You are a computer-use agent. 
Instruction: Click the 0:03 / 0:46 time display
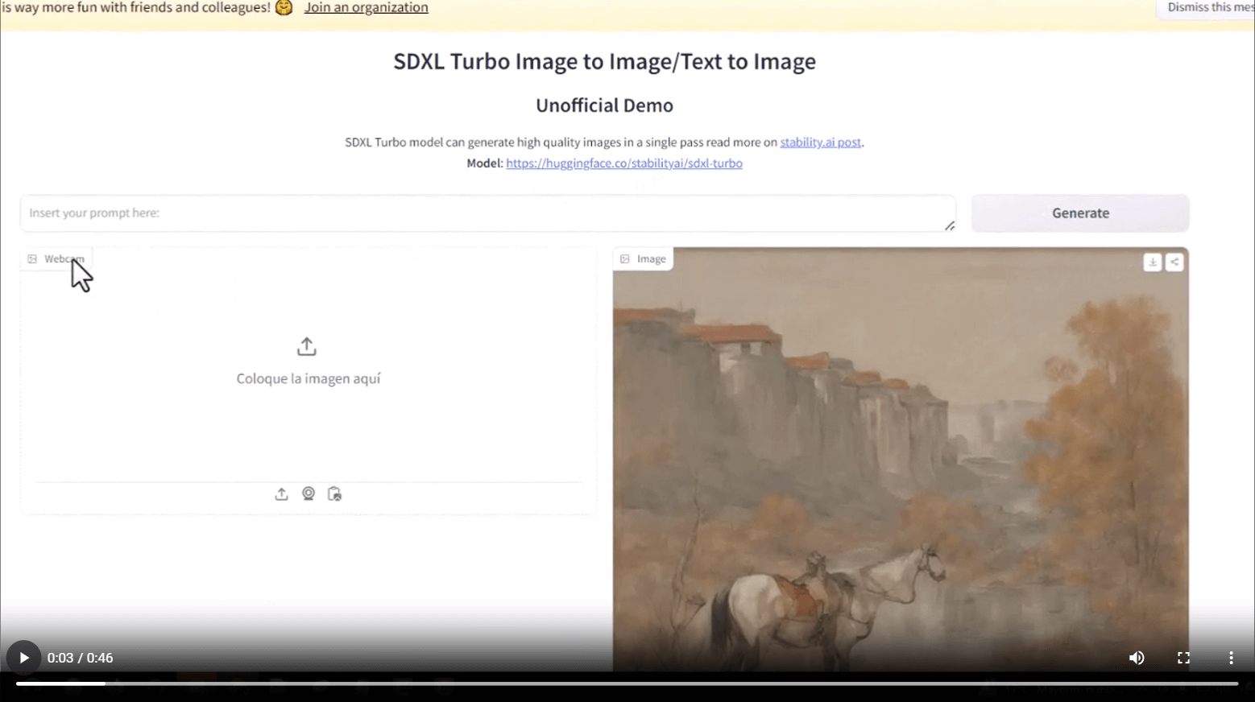(x=80, y=658)
